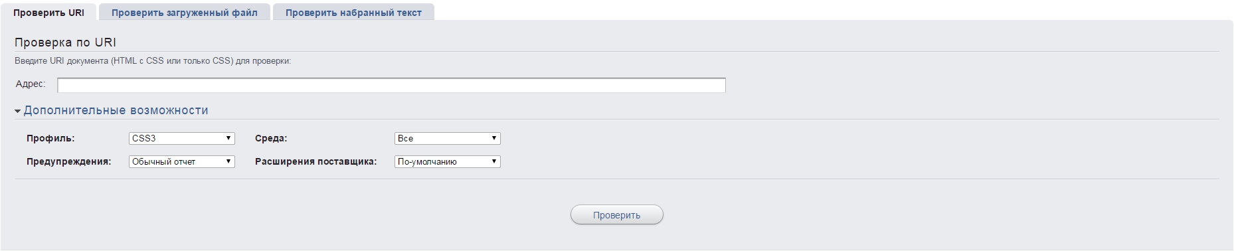Open Расширения поставщика dropdown showing По-умолчанию

click(447, 161)
